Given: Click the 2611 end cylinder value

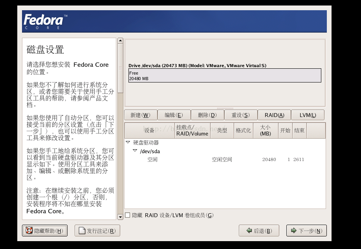Looking at the screenshot, I should [299, 159].
